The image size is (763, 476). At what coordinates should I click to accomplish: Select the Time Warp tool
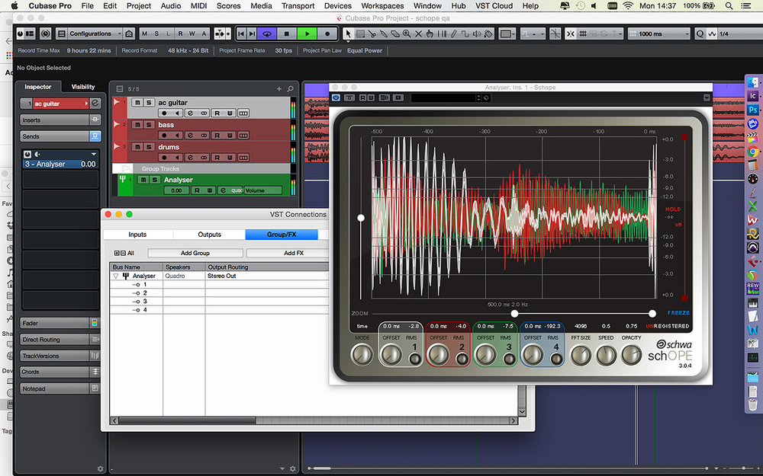(x=442, y=34)
